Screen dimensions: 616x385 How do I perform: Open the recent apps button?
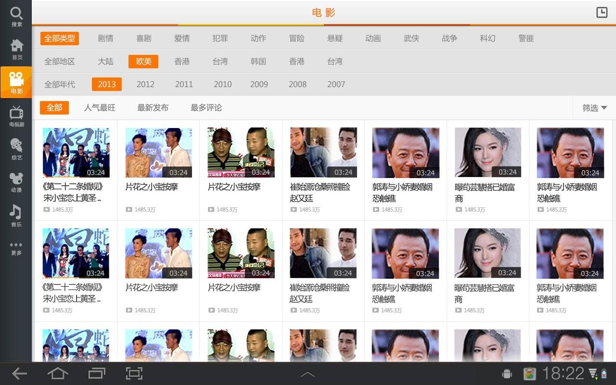[x=96, y=373]
